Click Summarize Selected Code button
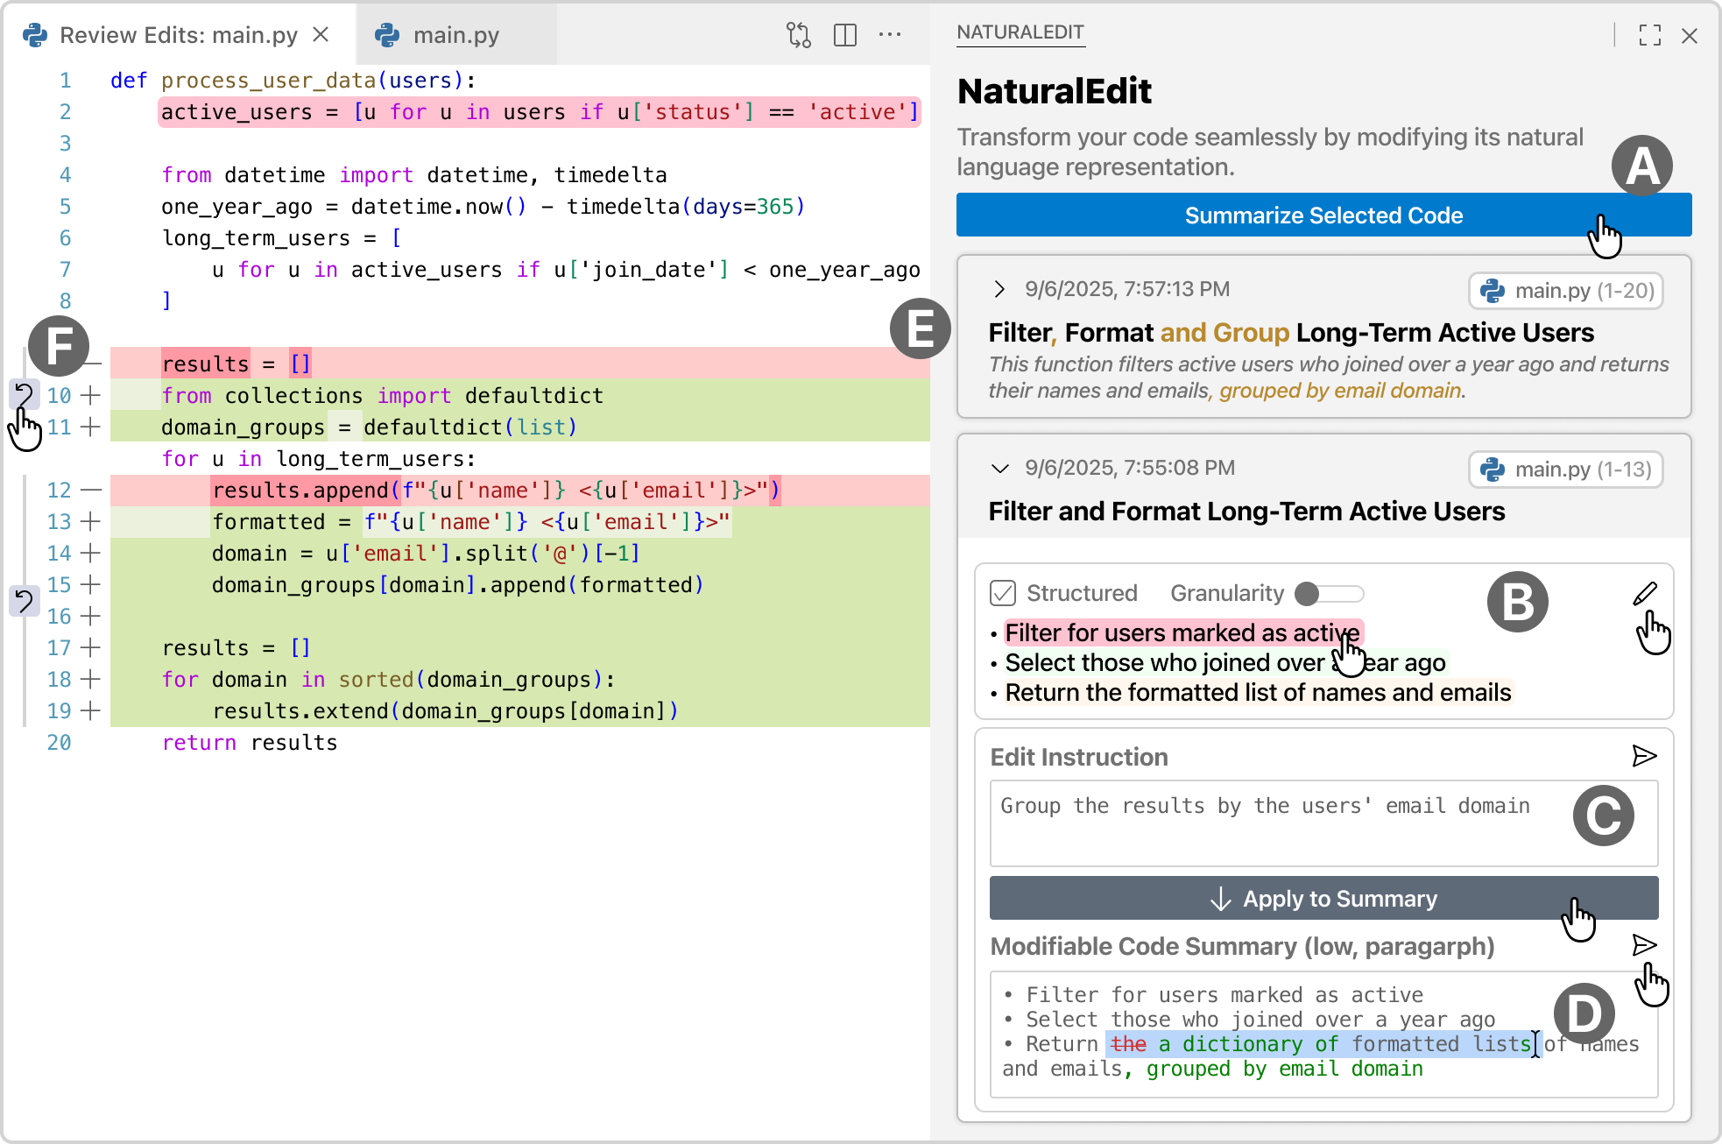This screenshot has height=1144, width=1722. (x=1323, y=215)
